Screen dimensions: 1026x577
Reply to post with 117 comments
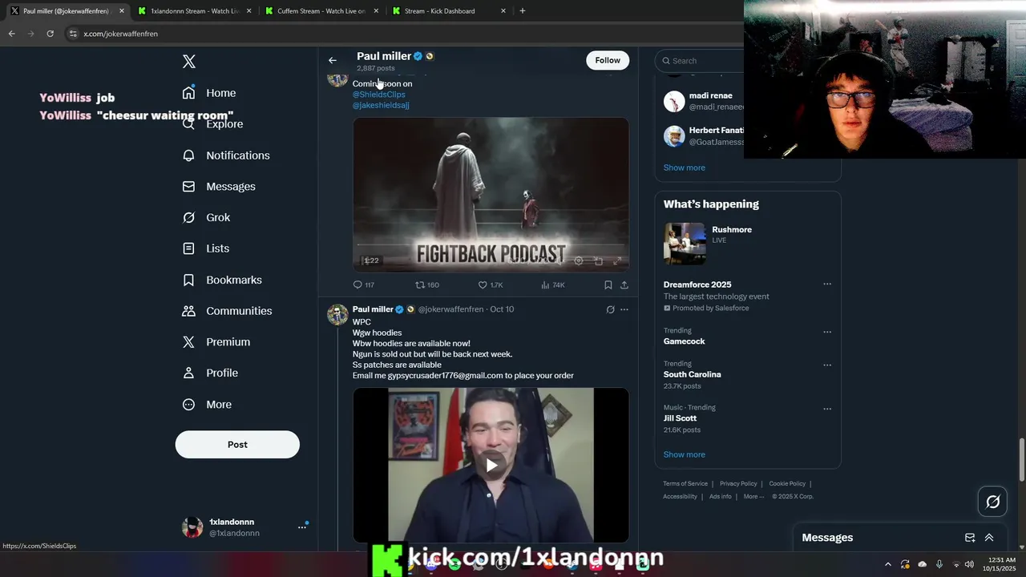364,285
